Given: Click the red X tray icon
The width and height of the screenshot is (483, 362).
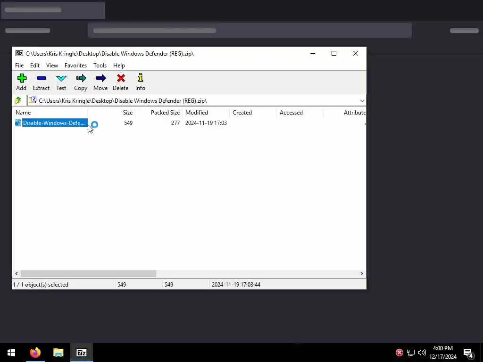Looking at the screenshot, I should coord(399,353).
